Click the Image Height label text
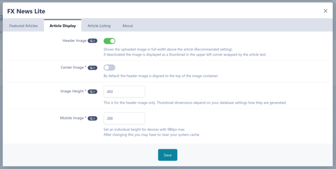336x169 pixels. coord(72,91)
